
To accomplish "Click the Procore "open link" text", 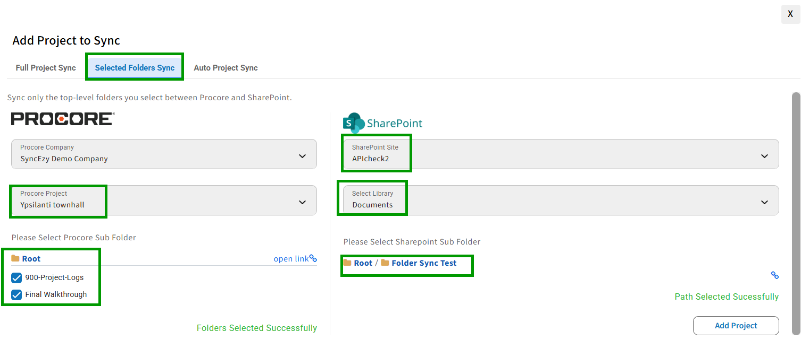I will pos(291,259).
